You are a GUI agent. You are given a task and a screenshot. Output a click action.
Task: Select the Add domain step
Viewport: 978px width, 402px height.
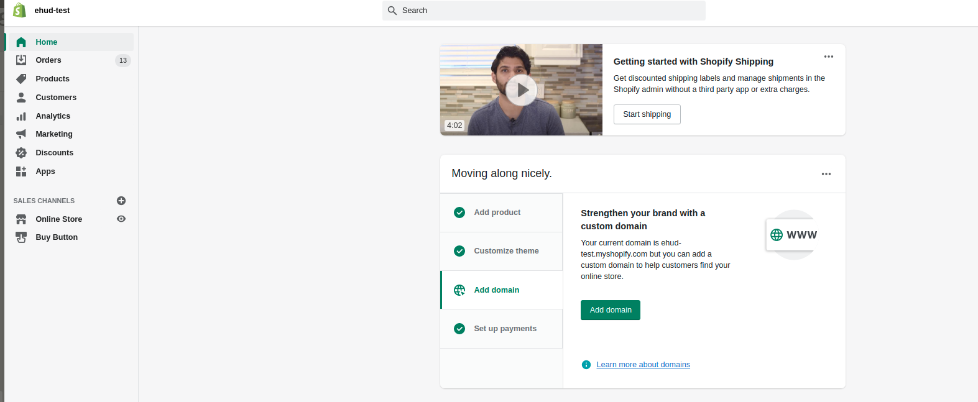pos(501,290)
